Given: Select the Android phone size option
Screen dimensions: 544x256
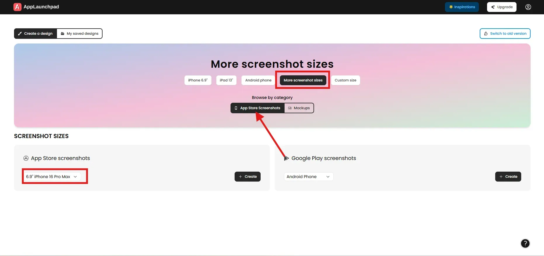Looking at the screenshot, I should 258,80.
